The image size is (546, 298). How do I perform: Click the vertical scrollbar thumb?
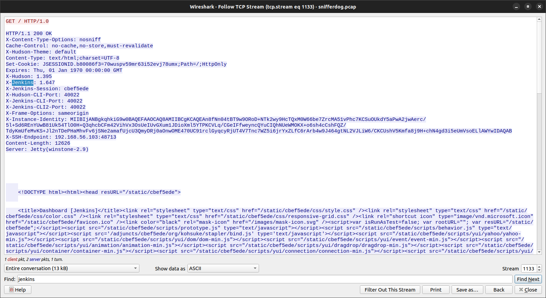(539, 57)
